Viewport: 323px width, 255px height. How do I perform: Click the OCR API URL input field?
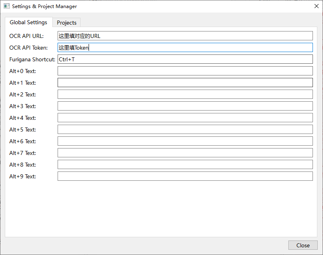tap(185, 36)
